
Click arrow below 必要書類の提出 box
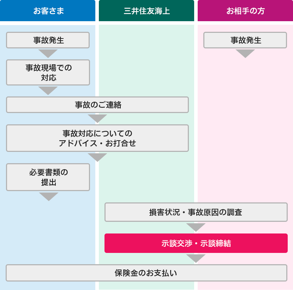[x=49, y=197]
